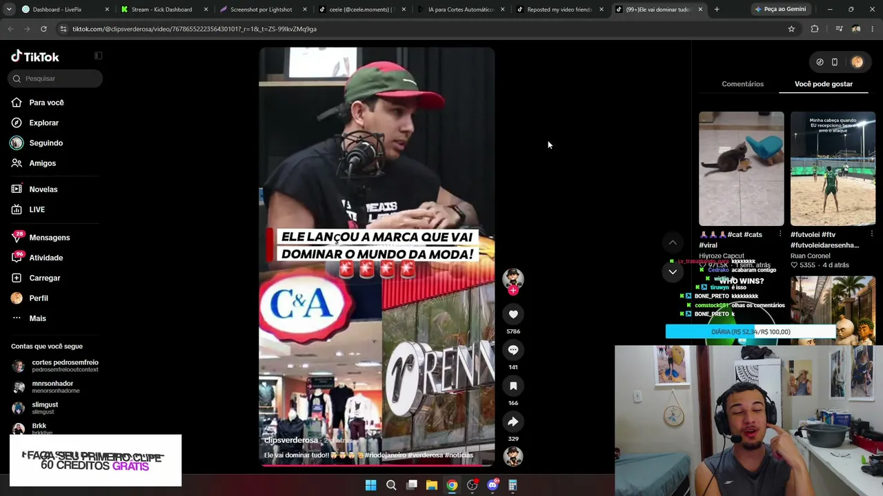The width and height of the screenshot is (883, 496).
Task: Bookmark this page with the star icon
Action: coord(791,29)
